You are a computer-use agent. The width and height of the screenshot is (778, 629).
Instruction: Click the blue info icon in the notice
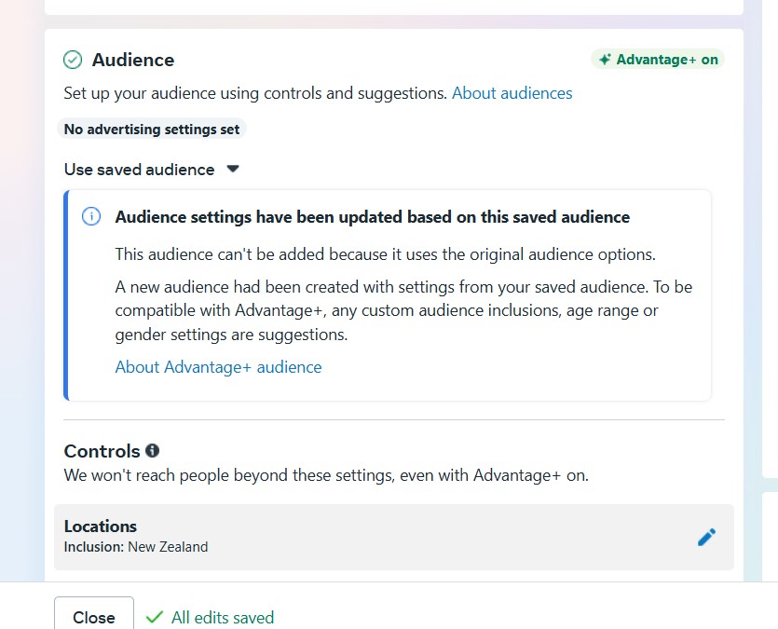tap(91, 217)
